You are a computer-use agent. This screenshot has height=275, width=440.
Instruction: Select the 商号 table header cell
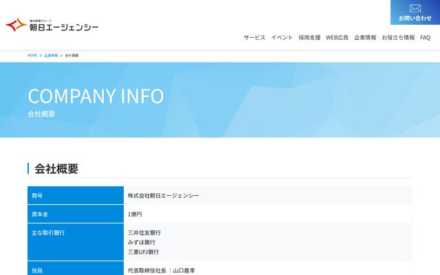(76, 195)
